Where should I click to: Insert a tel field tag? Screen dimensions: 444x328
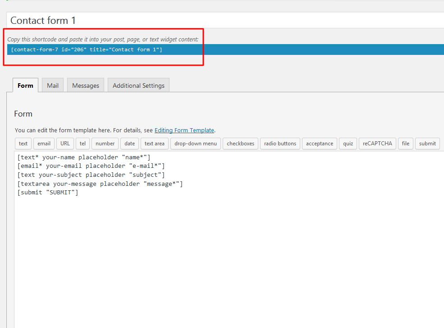(82, 144)
